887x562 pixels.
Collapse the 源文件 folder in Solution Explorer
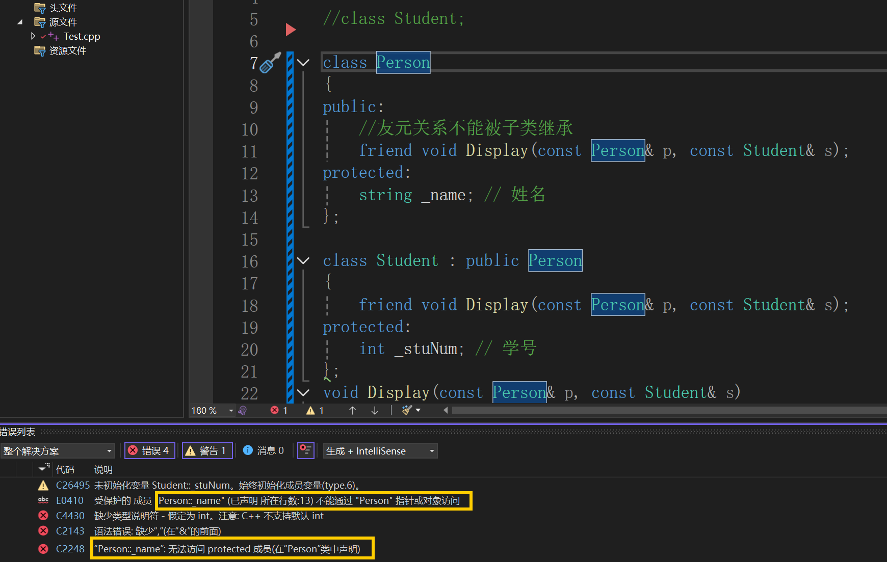pyautogui.click(x=20, y=22)
